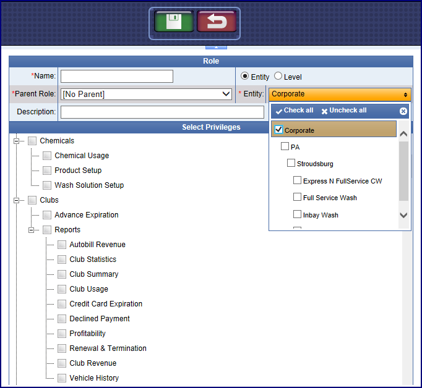Click the Check all checkmark option

click(x=295, y=111)
